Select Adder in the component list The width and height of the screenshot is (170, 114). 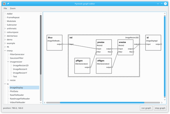10,14
